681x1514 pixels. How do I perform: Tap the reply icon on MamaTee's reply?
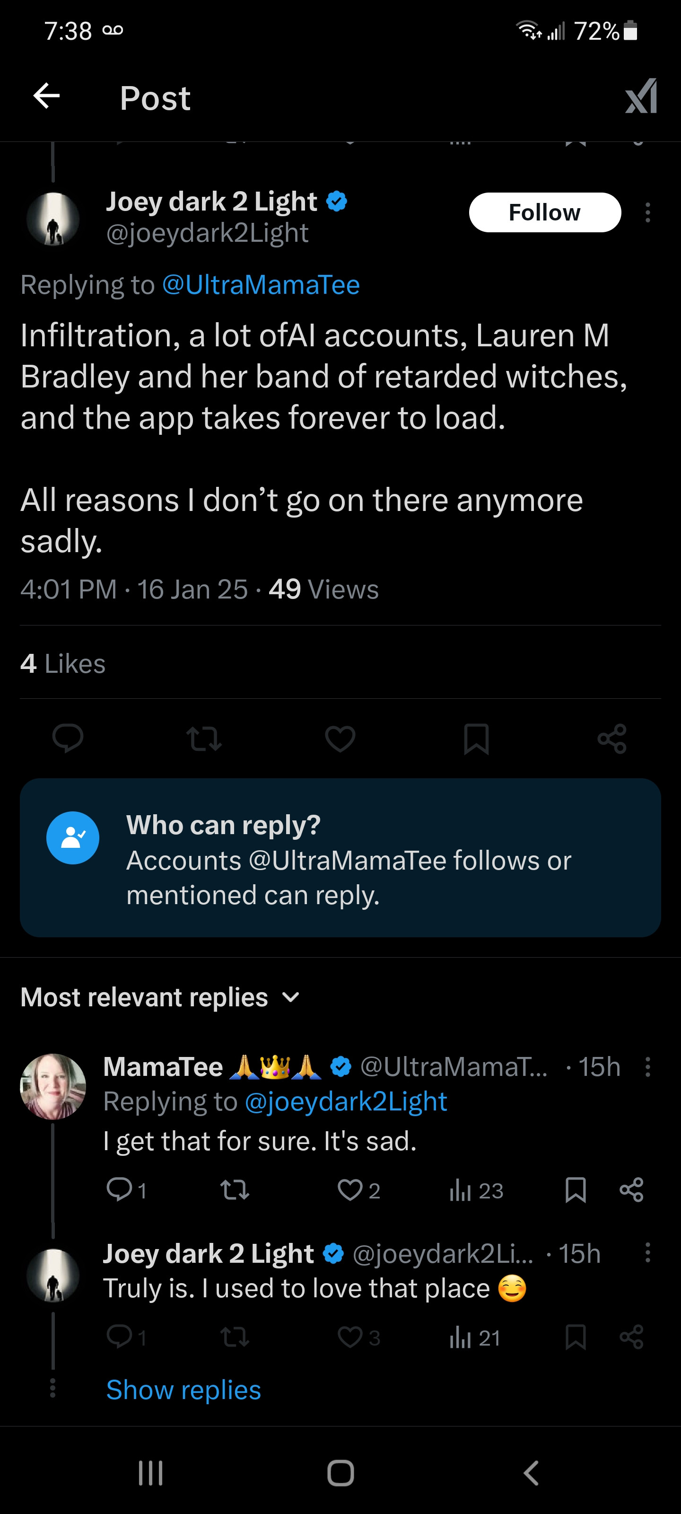pos(119,1189)
